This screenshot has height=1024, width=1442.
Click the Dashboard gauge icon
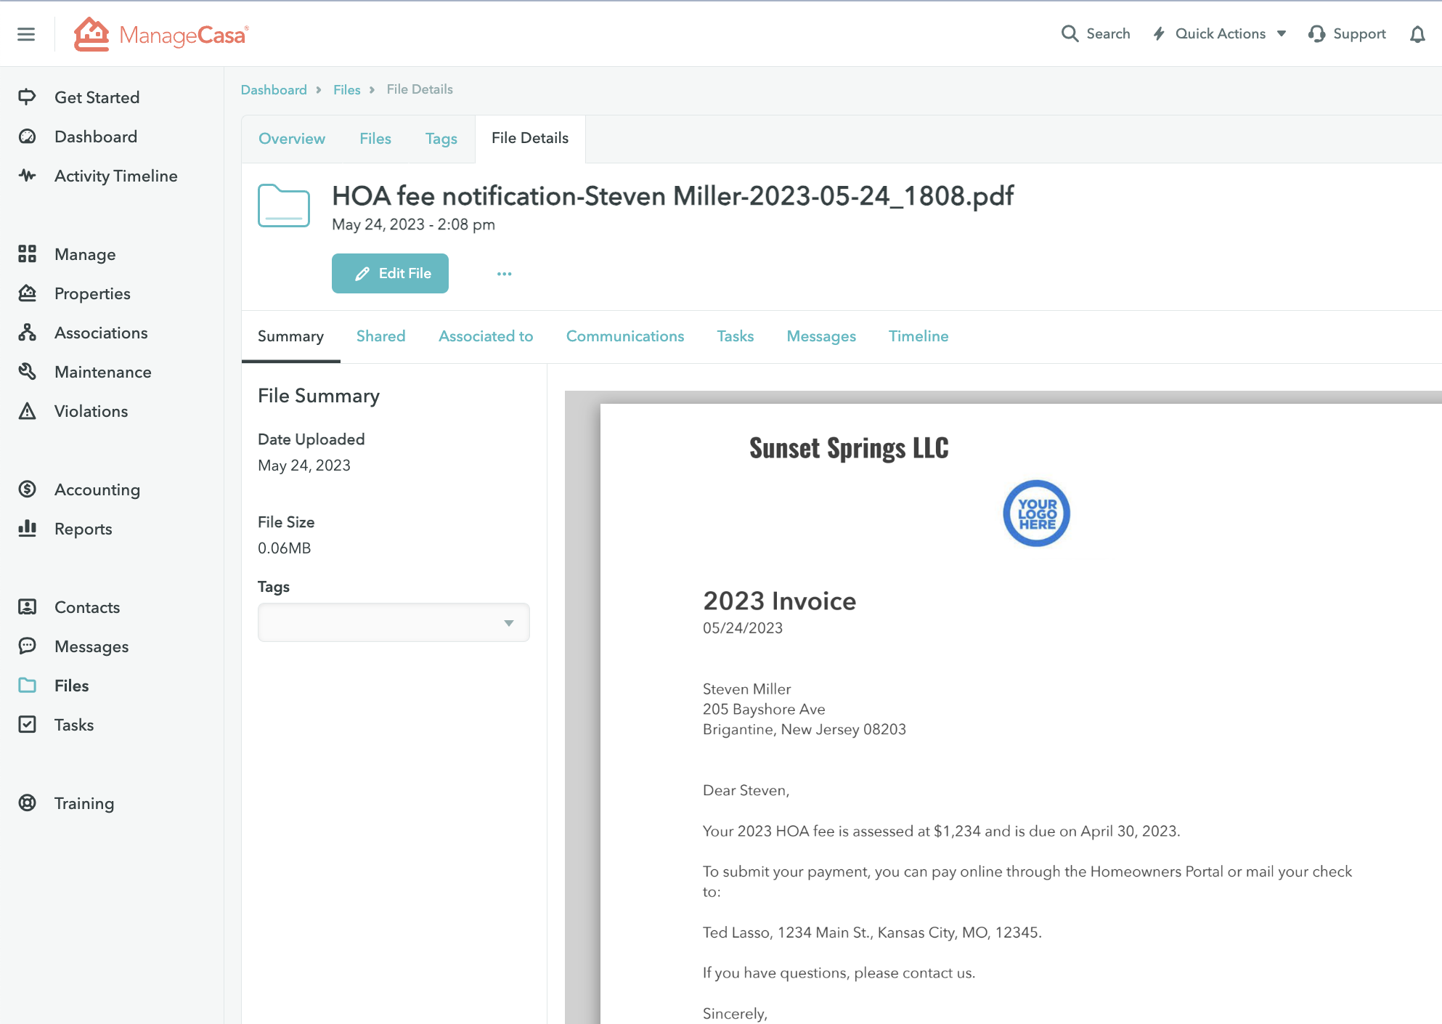(27, 137)
